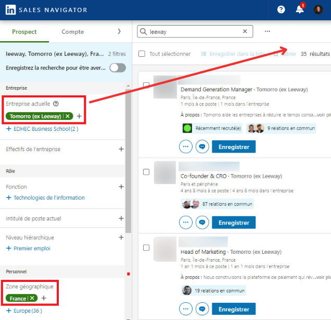
Task: Add another location with plus beside France
Action: point(44,298)
